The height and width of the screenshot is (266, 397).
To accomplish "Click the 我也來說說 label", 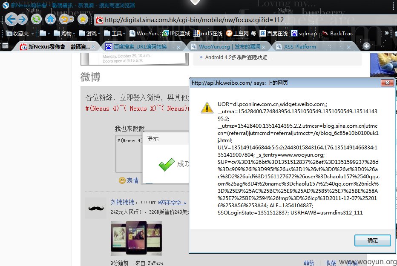I will pyautogui.click(x=129, y=129).
